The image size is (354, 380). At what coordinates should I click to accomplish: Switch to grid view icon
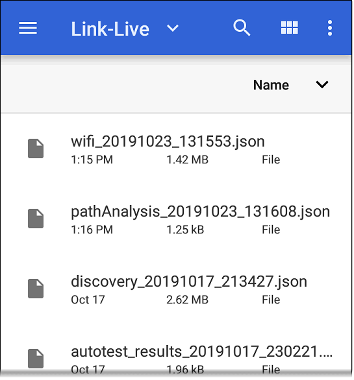tap(289, 28)
